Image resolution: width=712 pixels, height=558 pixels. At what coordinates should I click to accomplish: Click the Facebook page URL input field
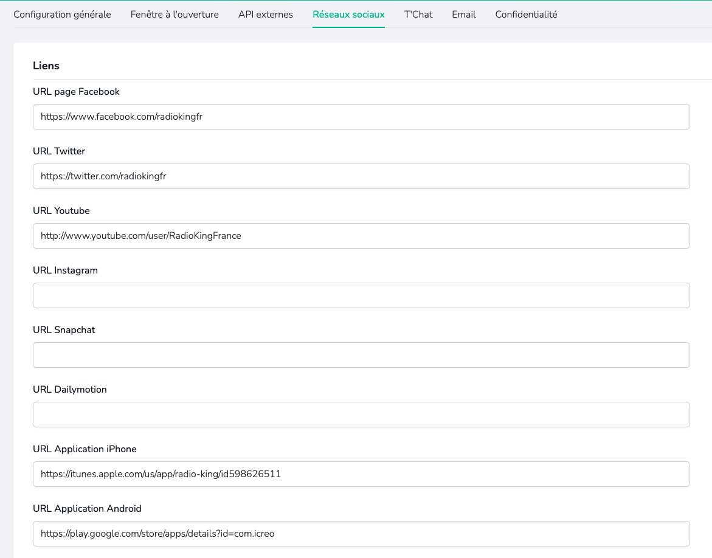point(361,117)
